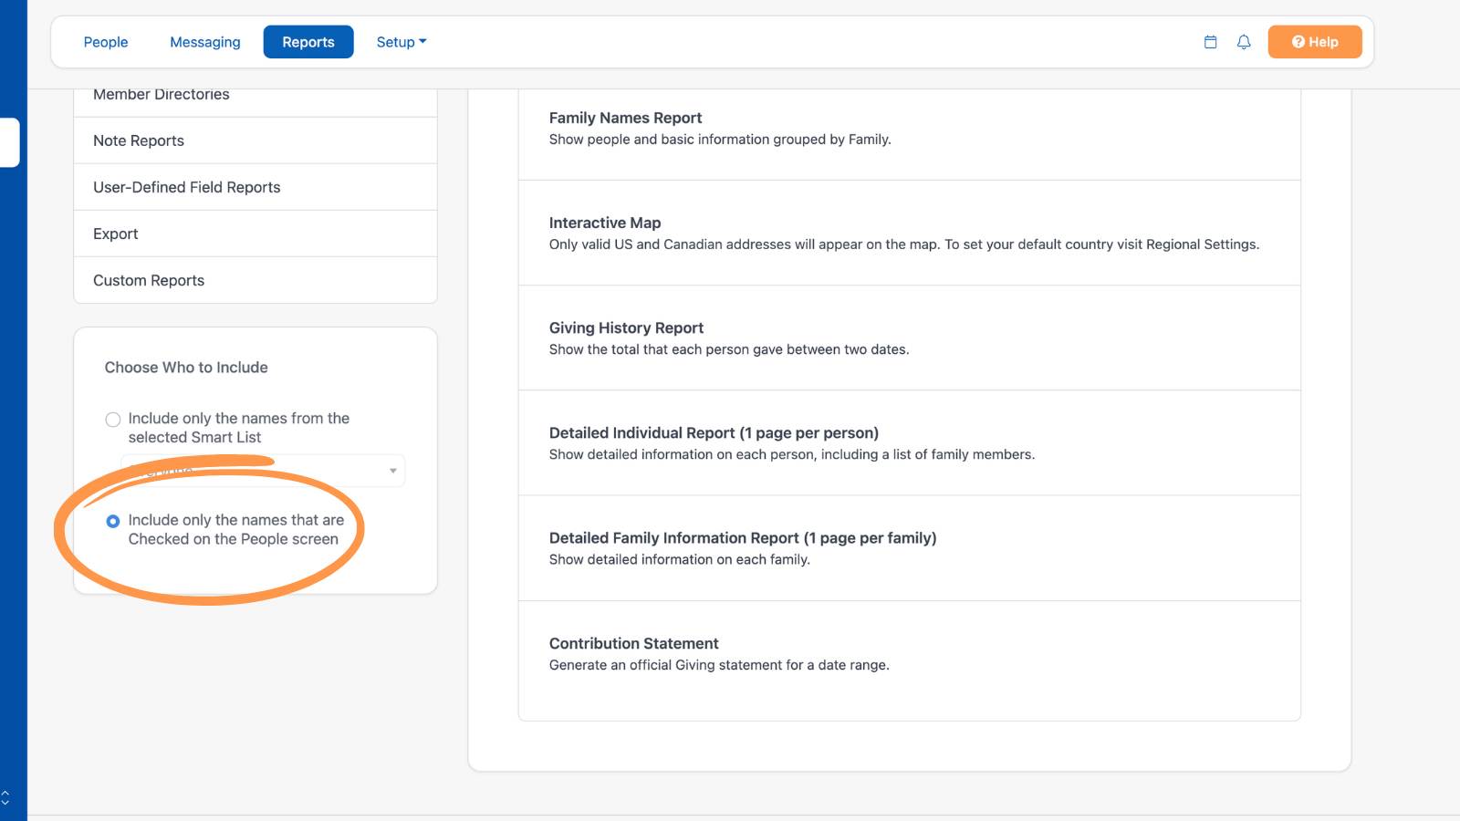Click 'Show the total that each person gave' text
The width and height of the screenshot is (1460, 821).
729,349
